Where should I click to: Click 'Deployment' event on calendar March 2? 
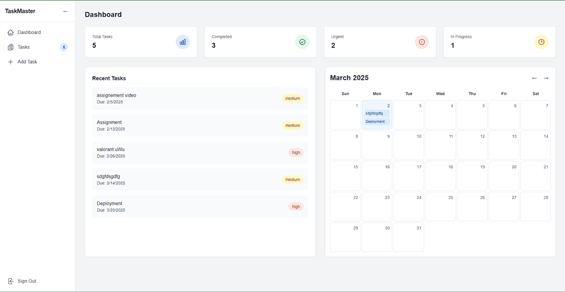(377, 122)
